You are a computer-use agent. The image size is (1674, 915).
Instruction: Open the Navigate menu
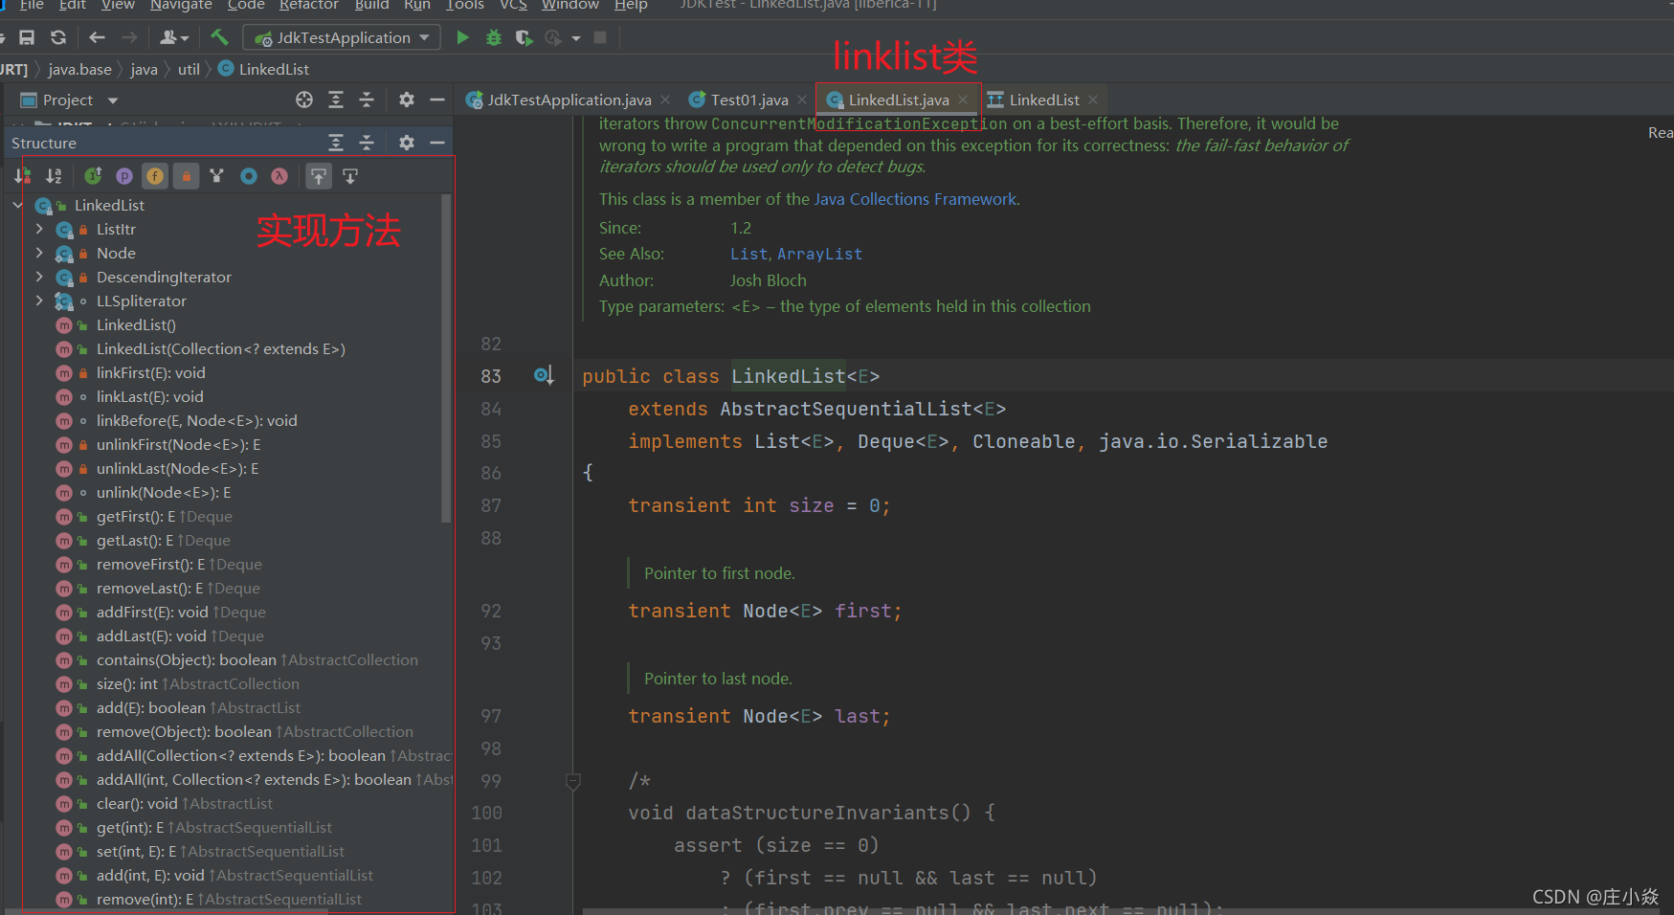pos(181,5)
